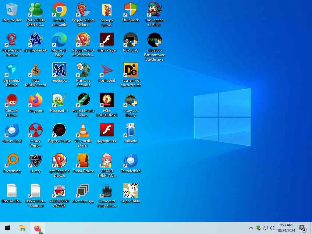Select the EVIL GREEN MEN CO... shortcut
This screenshot has width=312, height=234.
[x=36, y=15]
